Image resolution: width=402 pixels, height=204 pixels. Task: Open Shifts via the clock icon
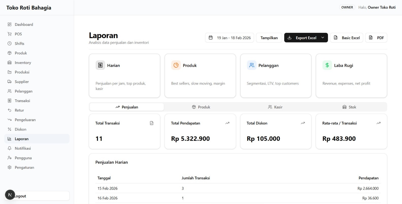[10, 43]
